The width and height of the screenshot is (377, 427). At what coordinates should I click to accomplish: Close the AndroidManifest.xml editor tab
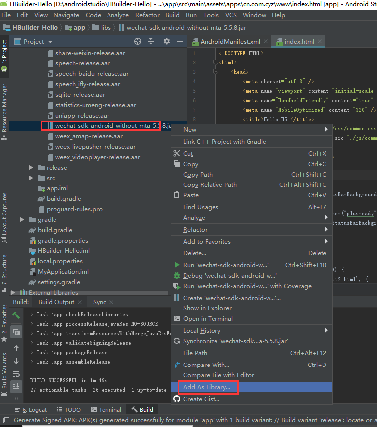tap(266, 41)
